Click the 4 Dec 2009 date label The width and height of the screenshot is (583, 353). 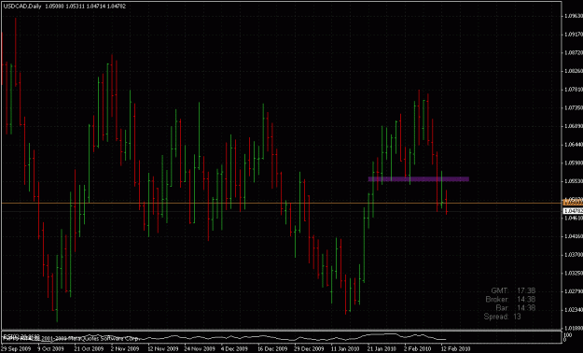pyautogui.click(x=234, y=349)
